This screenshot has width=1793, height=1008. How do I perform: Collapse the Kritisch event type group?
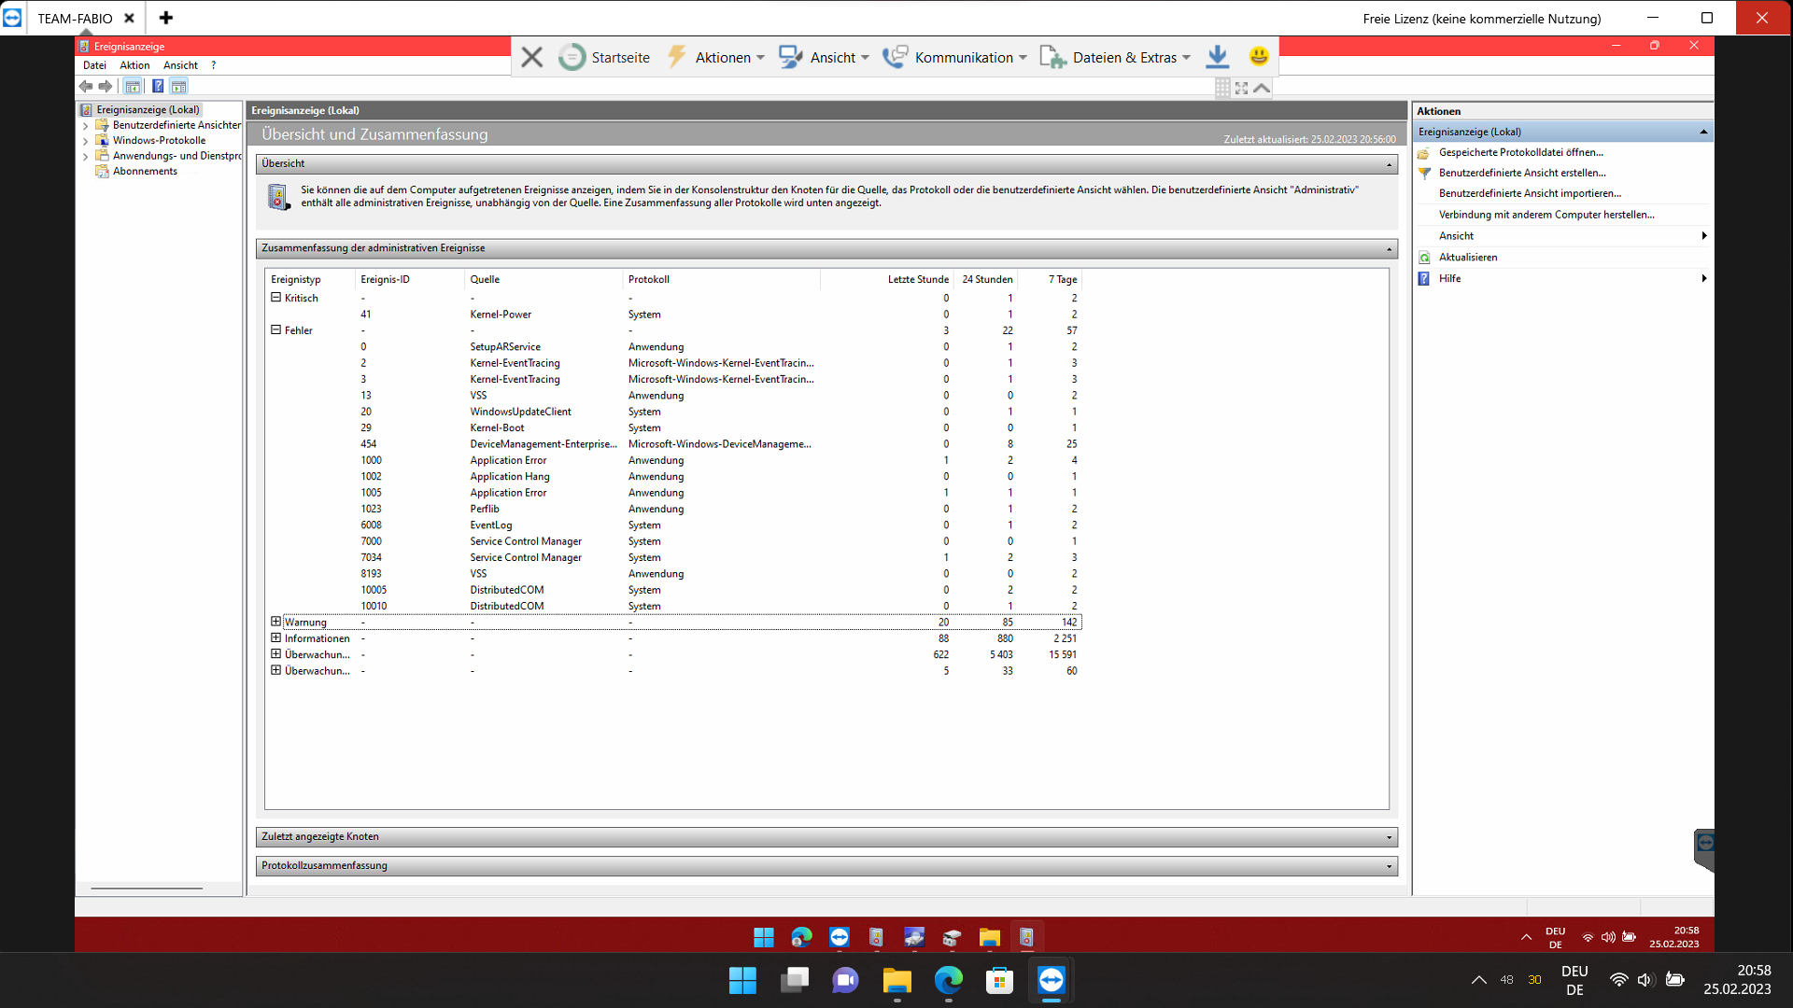coord(275,298)
